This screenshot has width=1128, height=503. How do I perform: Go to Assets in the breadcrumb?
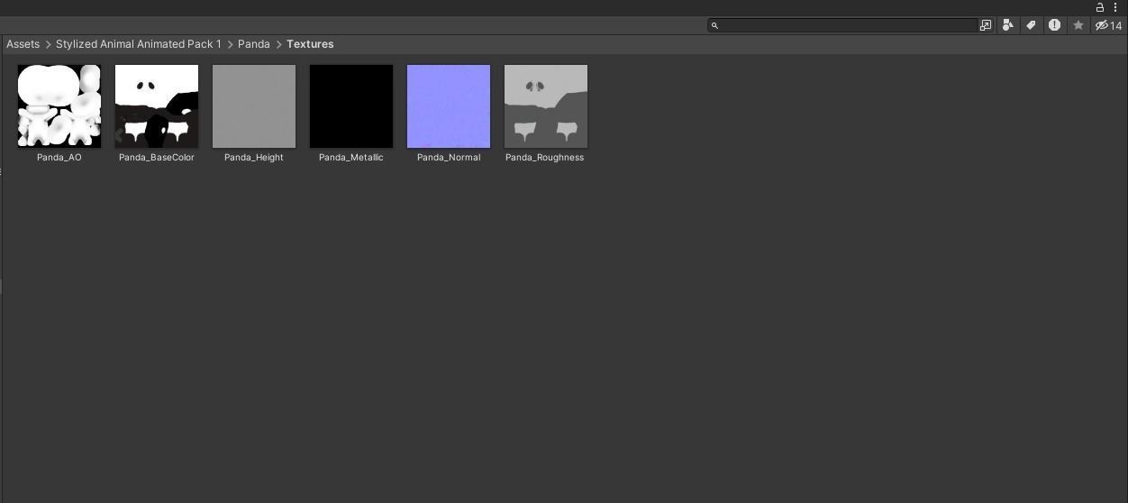pos(23,44)
